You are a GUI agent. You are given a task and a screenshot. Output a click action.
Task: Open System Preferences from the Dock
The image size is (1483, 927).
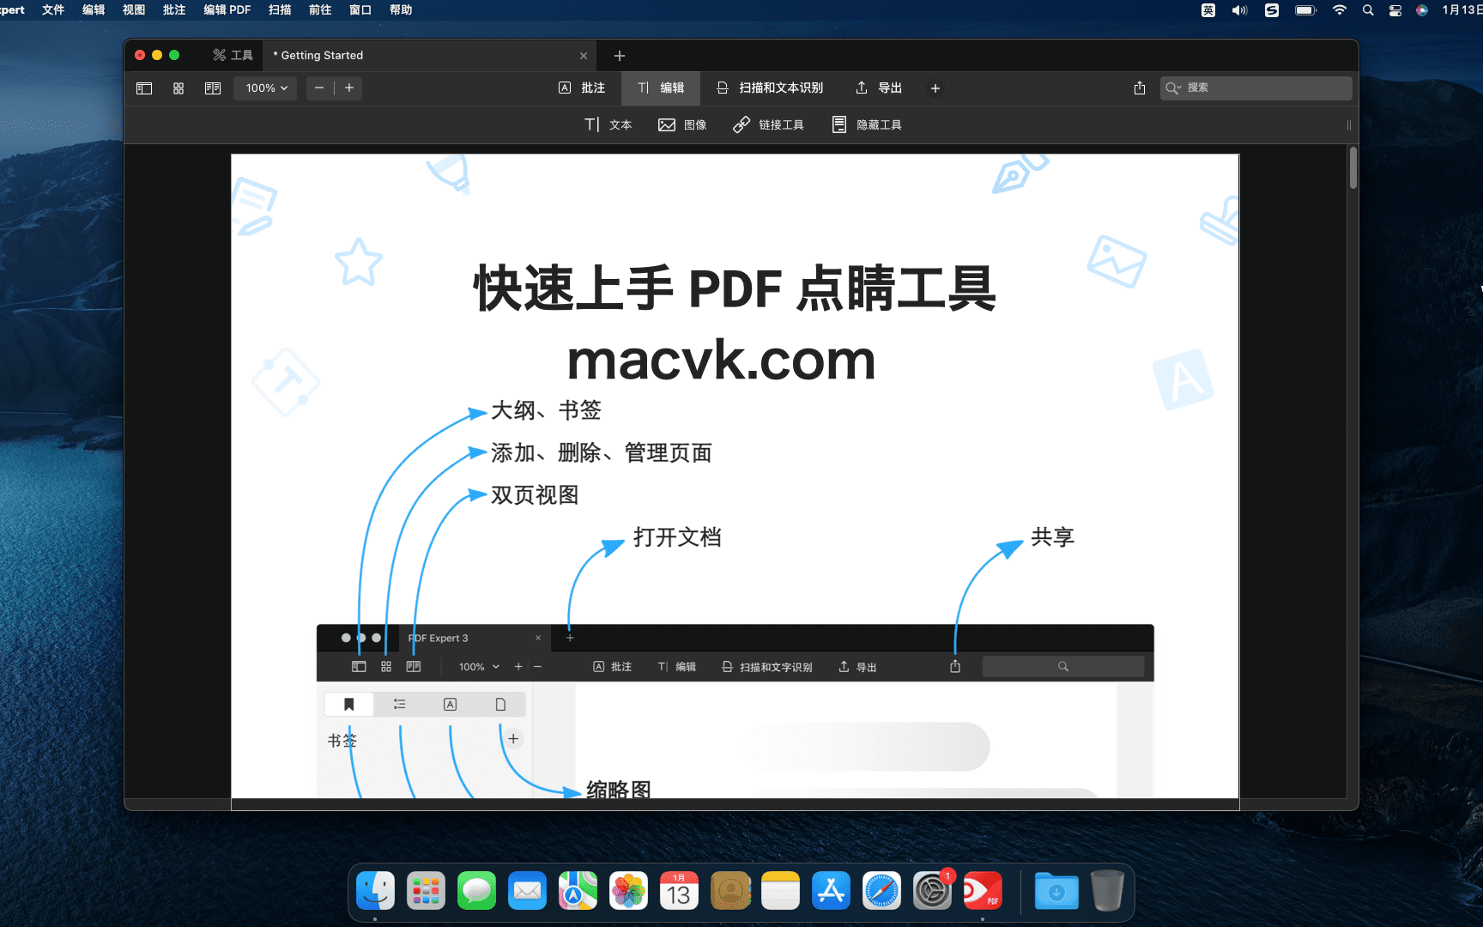[x=932, y=891]
